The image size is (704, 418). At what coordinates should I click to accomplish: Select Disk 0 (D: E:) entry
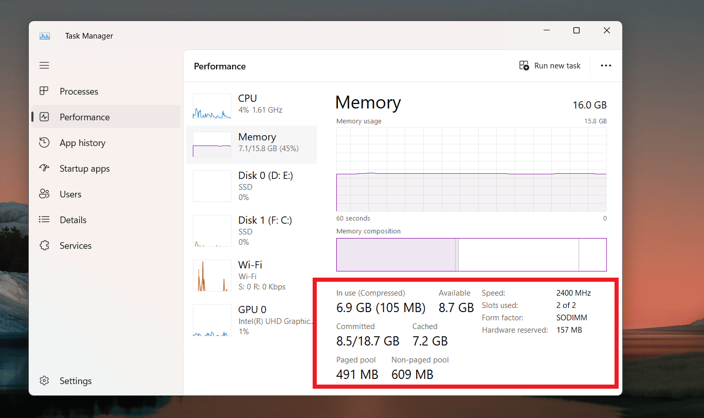click(x=251, y=186)
